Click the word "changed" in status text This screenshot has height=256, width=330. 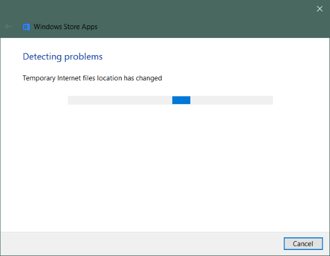point(148,78)
